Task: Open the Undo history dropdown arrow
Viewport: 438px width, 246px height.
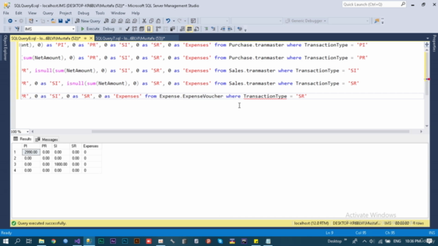Action: coord(173,21)
